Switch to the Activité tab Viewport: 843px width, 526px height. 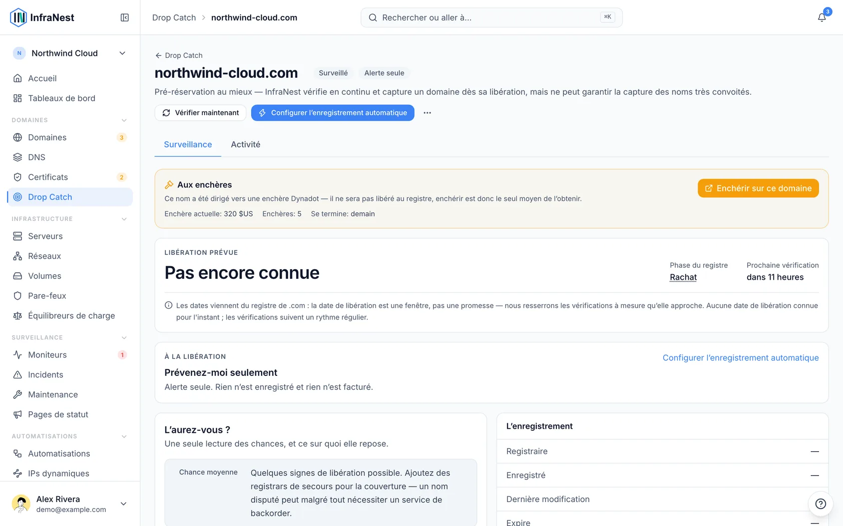(246, 145)
